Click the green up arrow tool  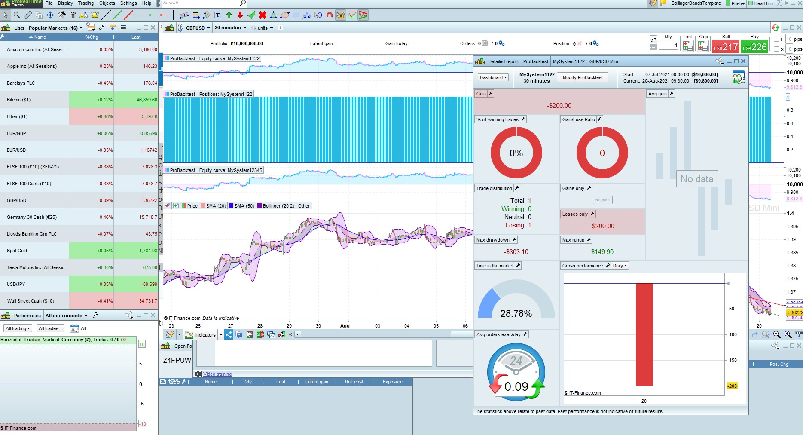tap(229, 15)
